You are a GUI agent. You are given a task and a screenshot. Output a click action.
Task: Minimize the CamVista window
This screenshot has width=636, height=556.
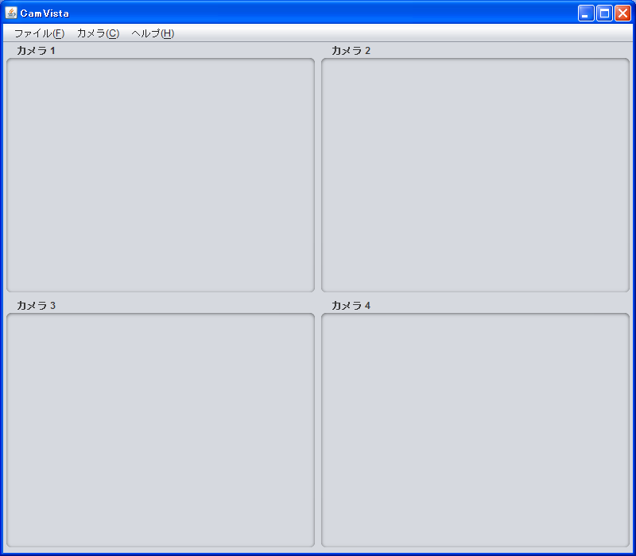(x=586, y=14)
